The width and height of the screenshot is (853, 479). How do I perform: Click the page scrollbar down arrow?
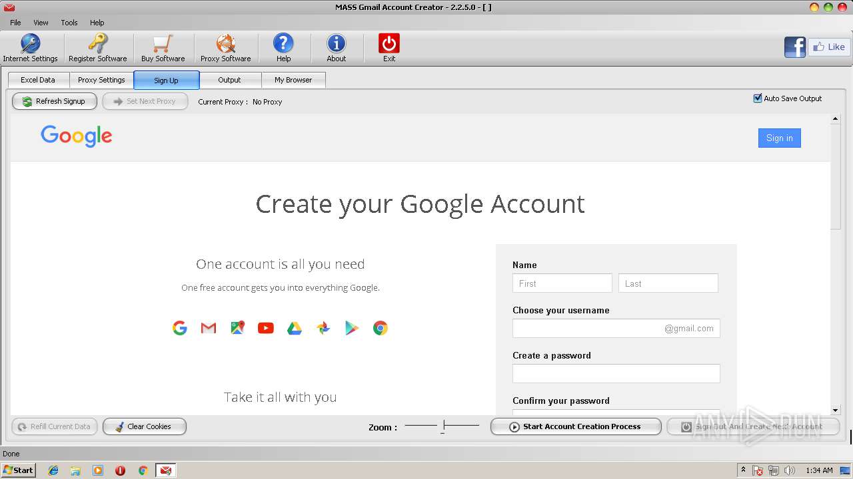click(836, 410)
